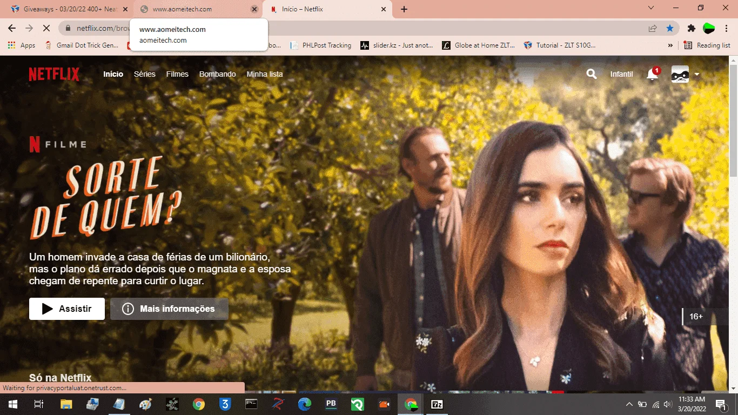
Task: Open the Filmes section
Action: click(177, 74)
